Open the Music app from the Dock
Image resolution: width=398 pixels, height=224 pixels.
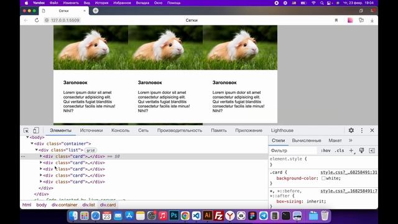[x=163, y=216]
